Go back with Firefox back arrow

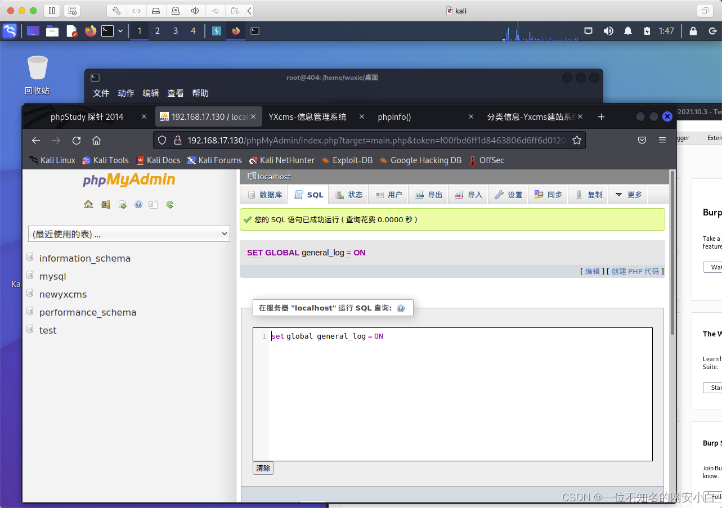coord(36,140)
